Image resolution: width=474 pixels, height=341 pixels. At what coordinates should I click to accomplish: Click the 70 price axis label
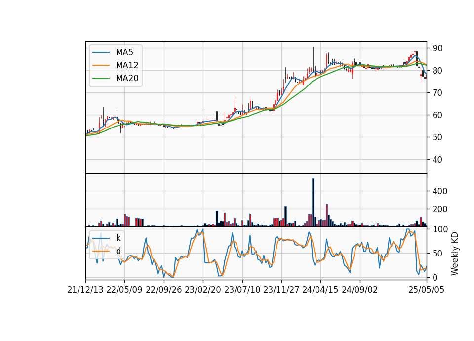[x=437, y=92]
